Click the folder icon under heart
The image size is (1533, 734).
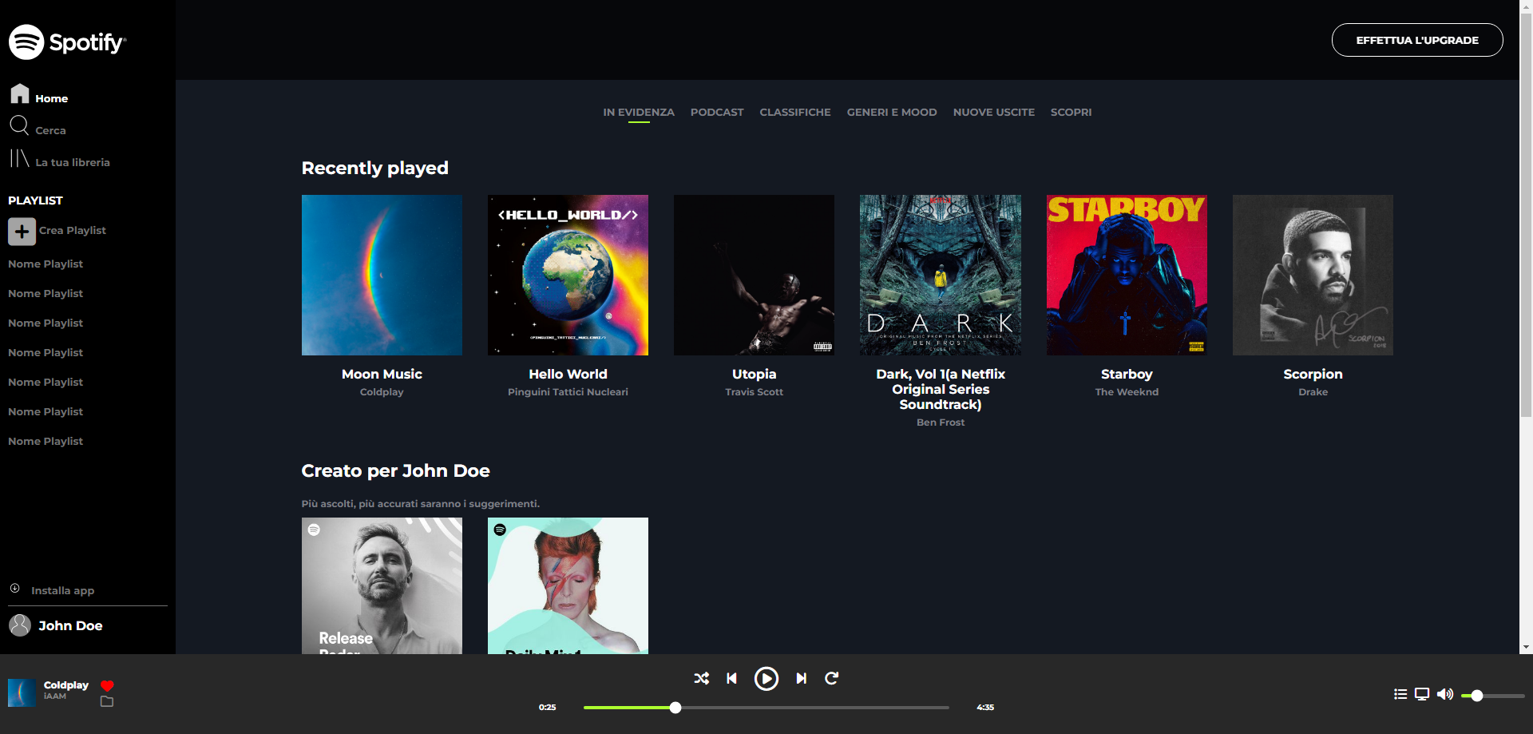tap(107, 701)
